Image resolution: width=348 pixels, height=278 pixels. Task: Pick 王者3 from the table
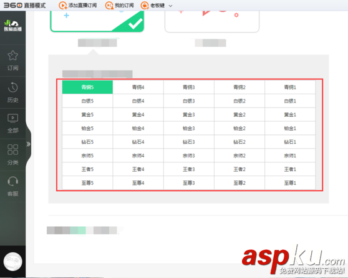coord(188,169)
